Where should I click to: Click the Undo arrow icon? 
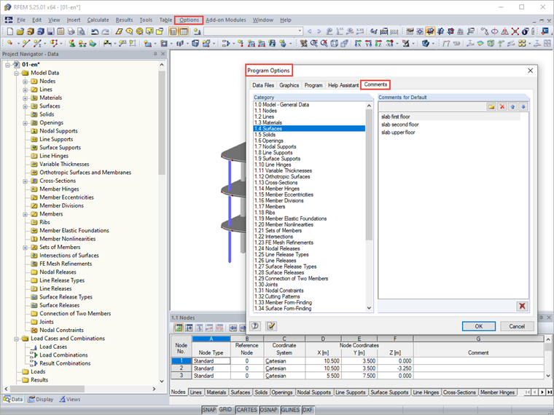point(95,31)
